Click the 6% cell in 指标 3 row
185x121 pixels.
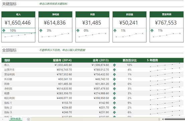click(130, 112)
